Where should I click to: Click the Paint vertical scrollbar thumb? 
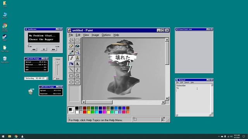(167, 53)
